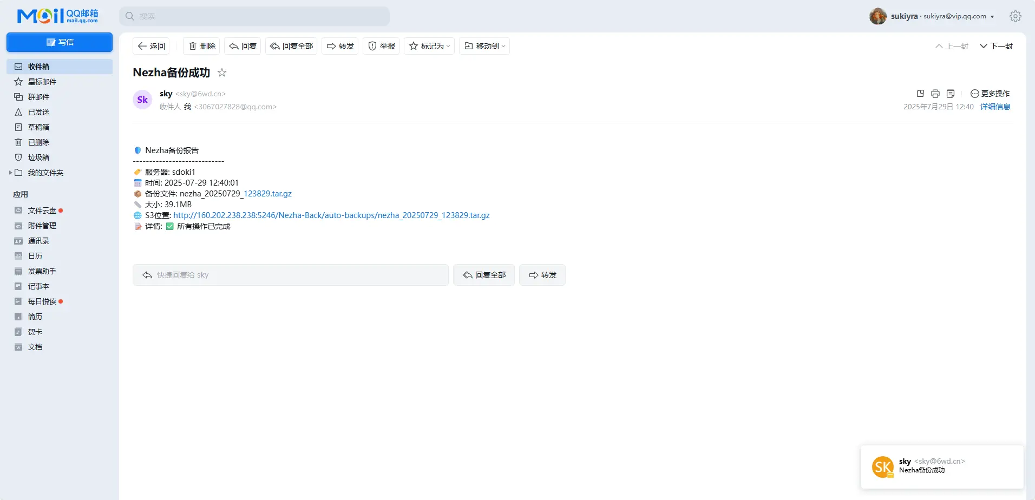The image size is (1035, 500).
Task: Click the QQ邮箱 logo
Action: tap(57, 16)
